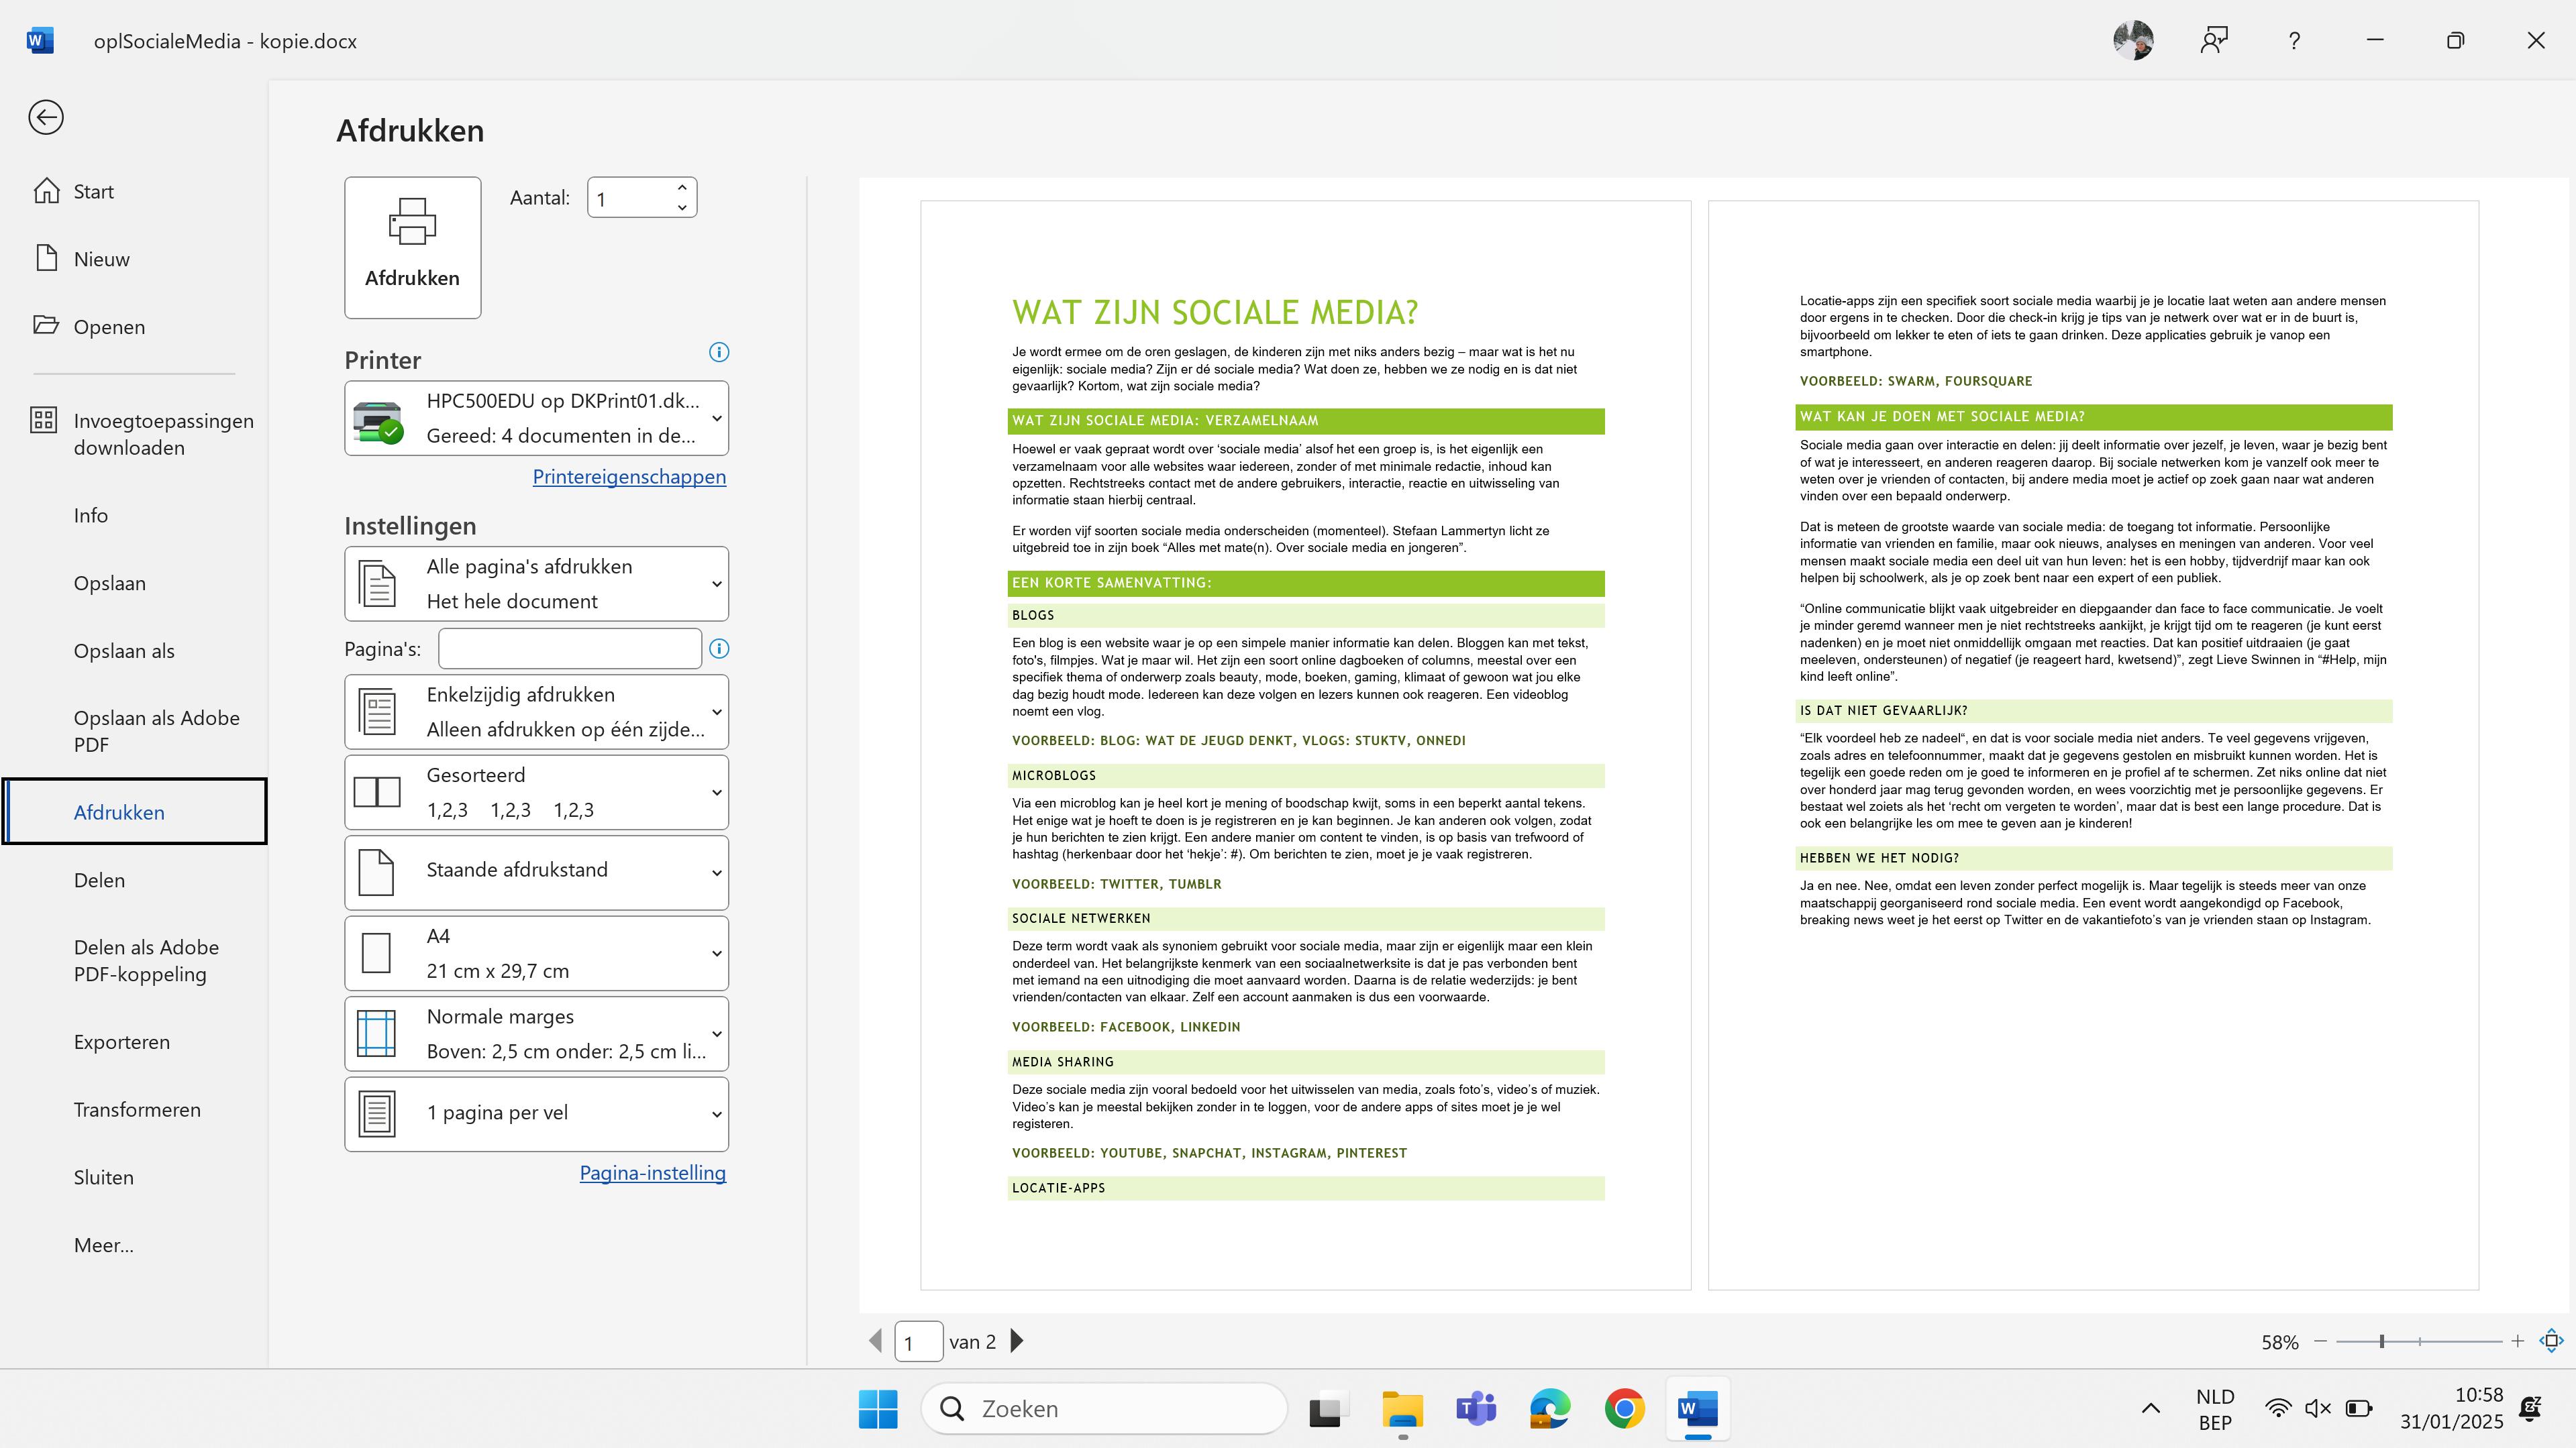
Task: Click the Printereigenschappen link
Action: tap(629, 477)
